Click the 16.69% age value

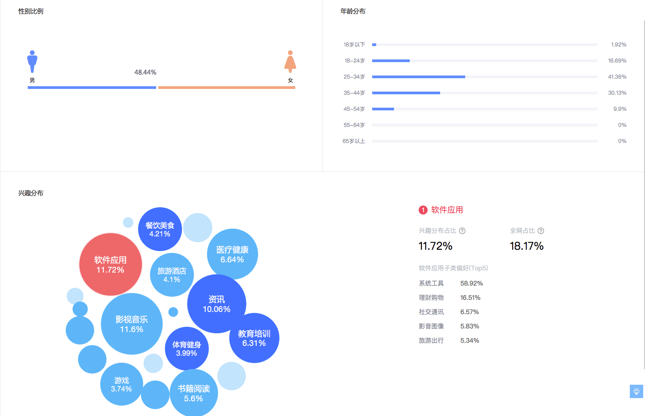617,61
